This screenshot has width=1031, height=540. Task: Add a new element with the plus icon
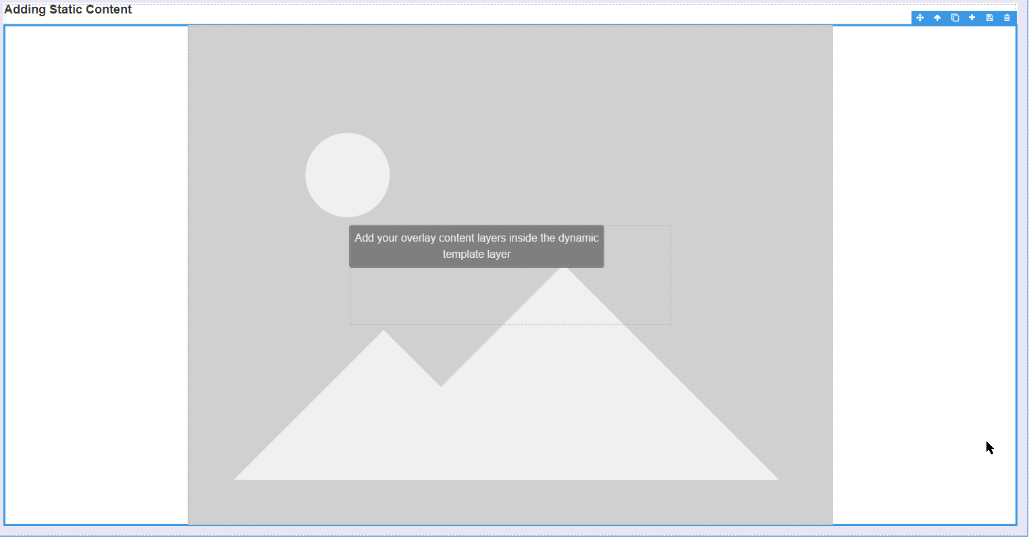click(972, 18)
